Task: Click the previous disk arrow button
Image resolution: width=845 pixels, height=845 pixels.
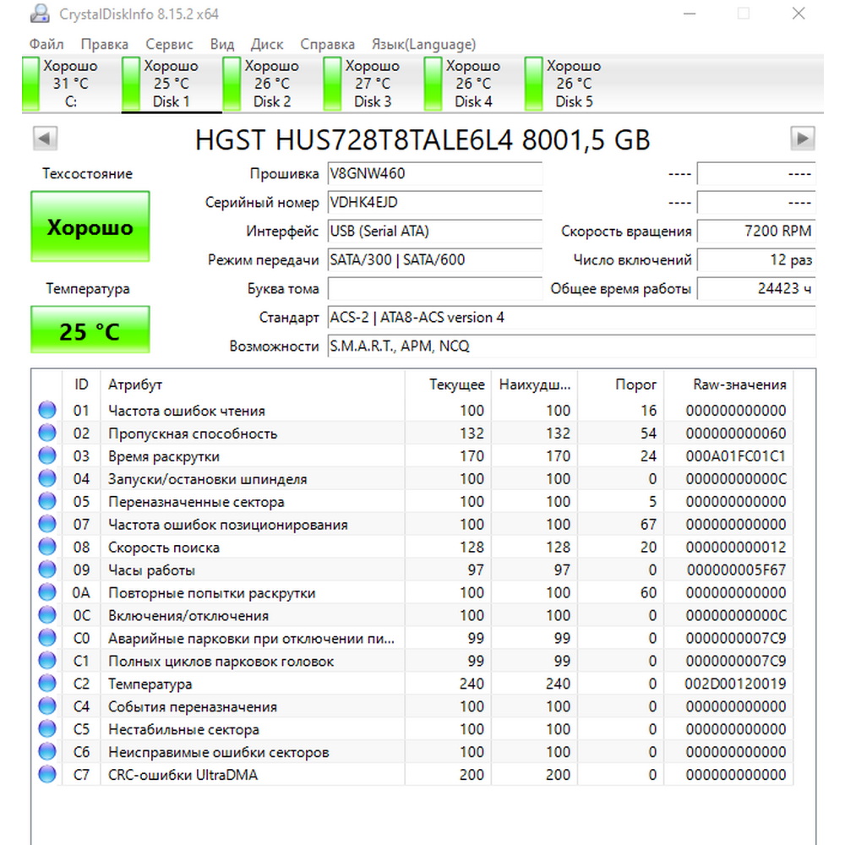Action: (46, 139)
